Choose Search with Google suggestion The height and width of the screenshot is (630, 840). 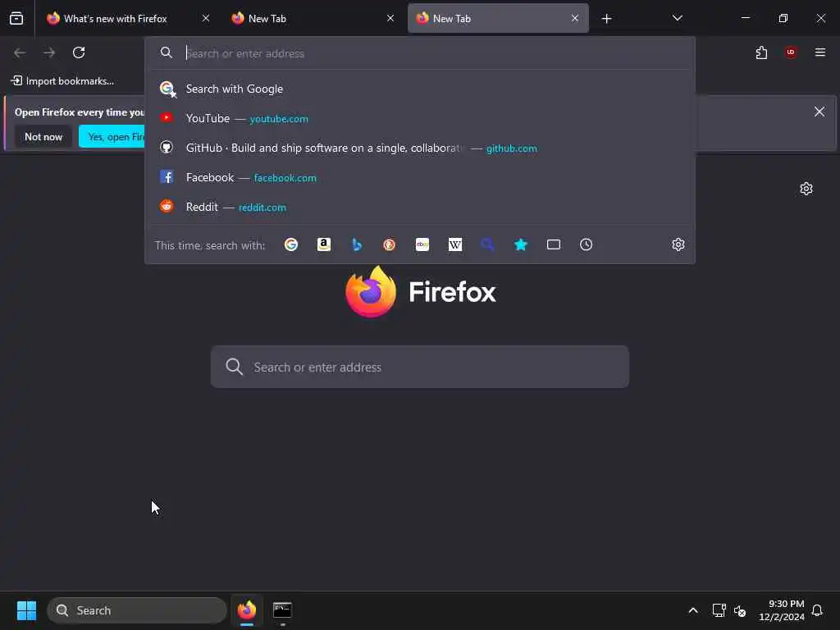(x=420, y=89)
